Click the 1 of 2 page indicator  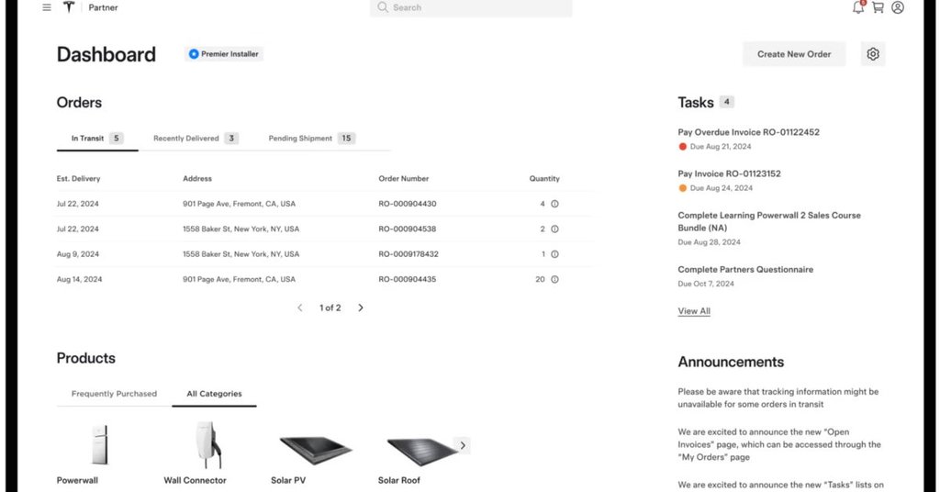click(330, 307)
